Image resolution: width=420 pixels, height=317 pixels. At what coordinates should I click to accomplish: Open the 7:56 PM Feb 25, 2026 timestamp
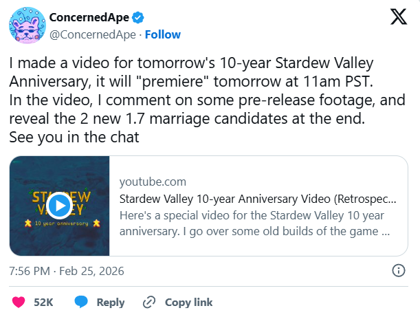coord(67,271)
